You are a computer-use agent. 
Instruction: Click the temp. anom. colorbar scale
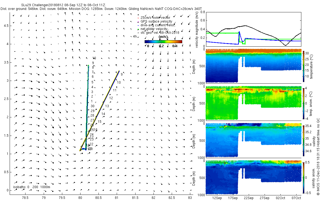[x=304, y=103]
